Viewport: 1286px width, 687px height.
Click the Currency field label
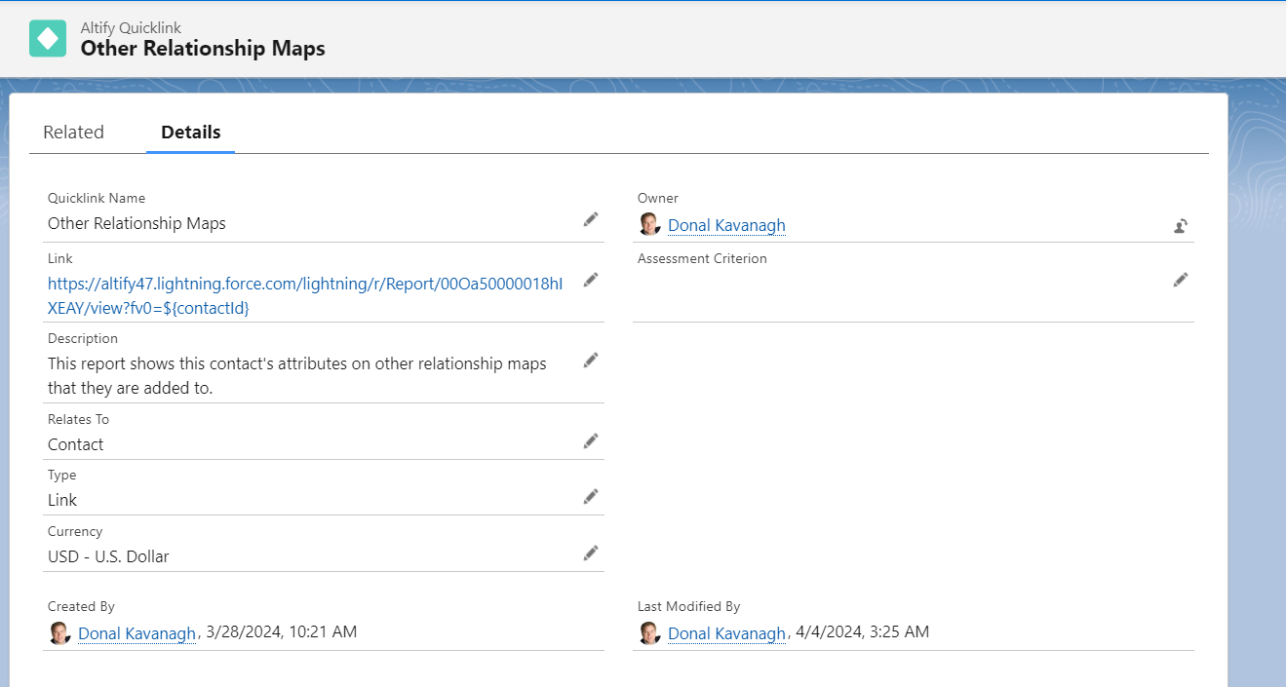click(75, 532)
